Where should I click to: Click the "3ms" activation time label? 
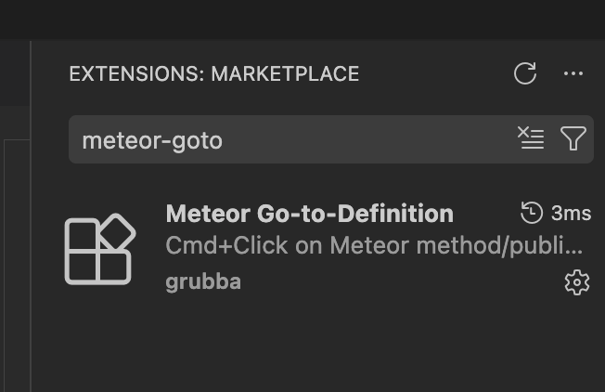click(x=571, y=214)
